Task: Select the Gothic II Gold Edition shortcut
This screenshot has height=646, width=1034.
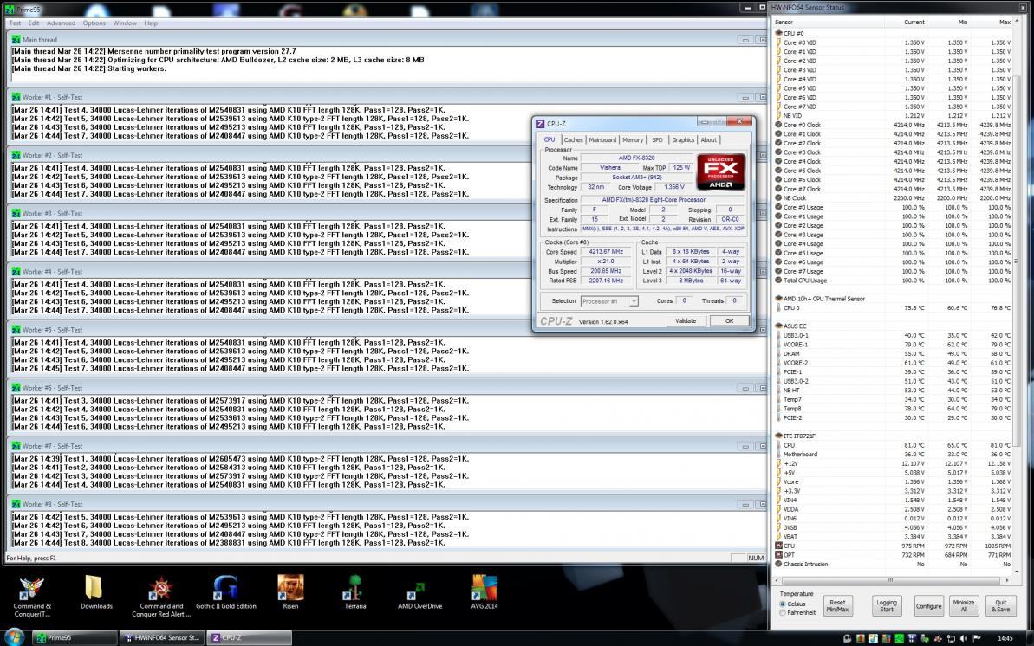Action: (x=225, y=592)
